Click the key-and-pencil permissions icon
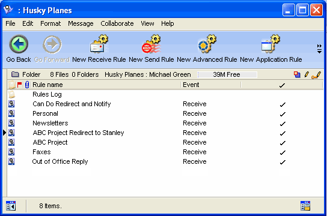 [x=316, y=75]
